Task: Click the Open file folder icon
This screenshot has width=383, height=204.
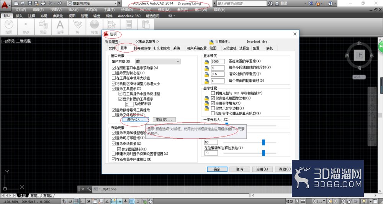Action: point(23,3)
